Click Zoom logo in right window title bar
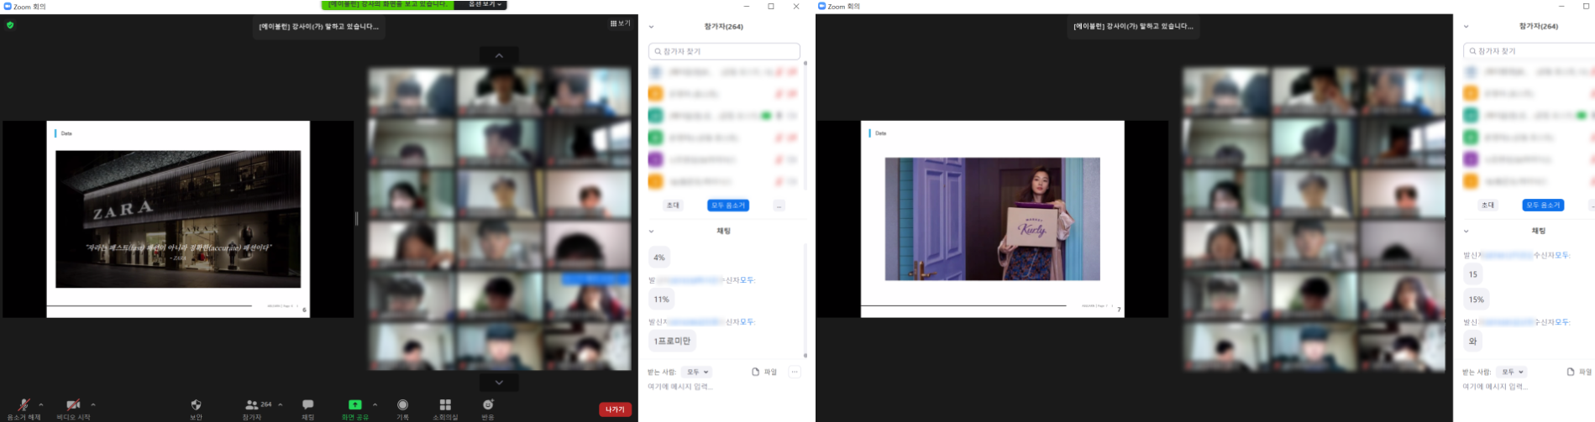This screenshot has width=1595, height=422. coord(821,6)
